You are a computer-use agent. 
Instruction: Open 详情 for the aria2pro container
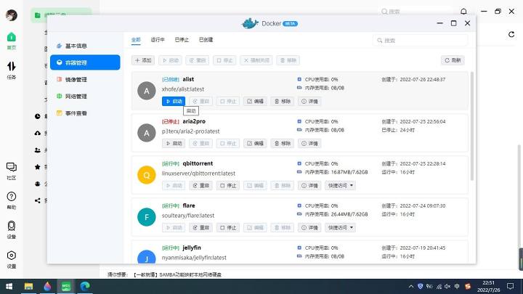[309, 143]
